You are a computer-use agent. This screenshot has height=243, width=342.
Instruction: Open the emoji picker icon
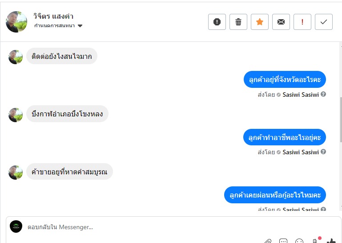click(x=299, y=241)
